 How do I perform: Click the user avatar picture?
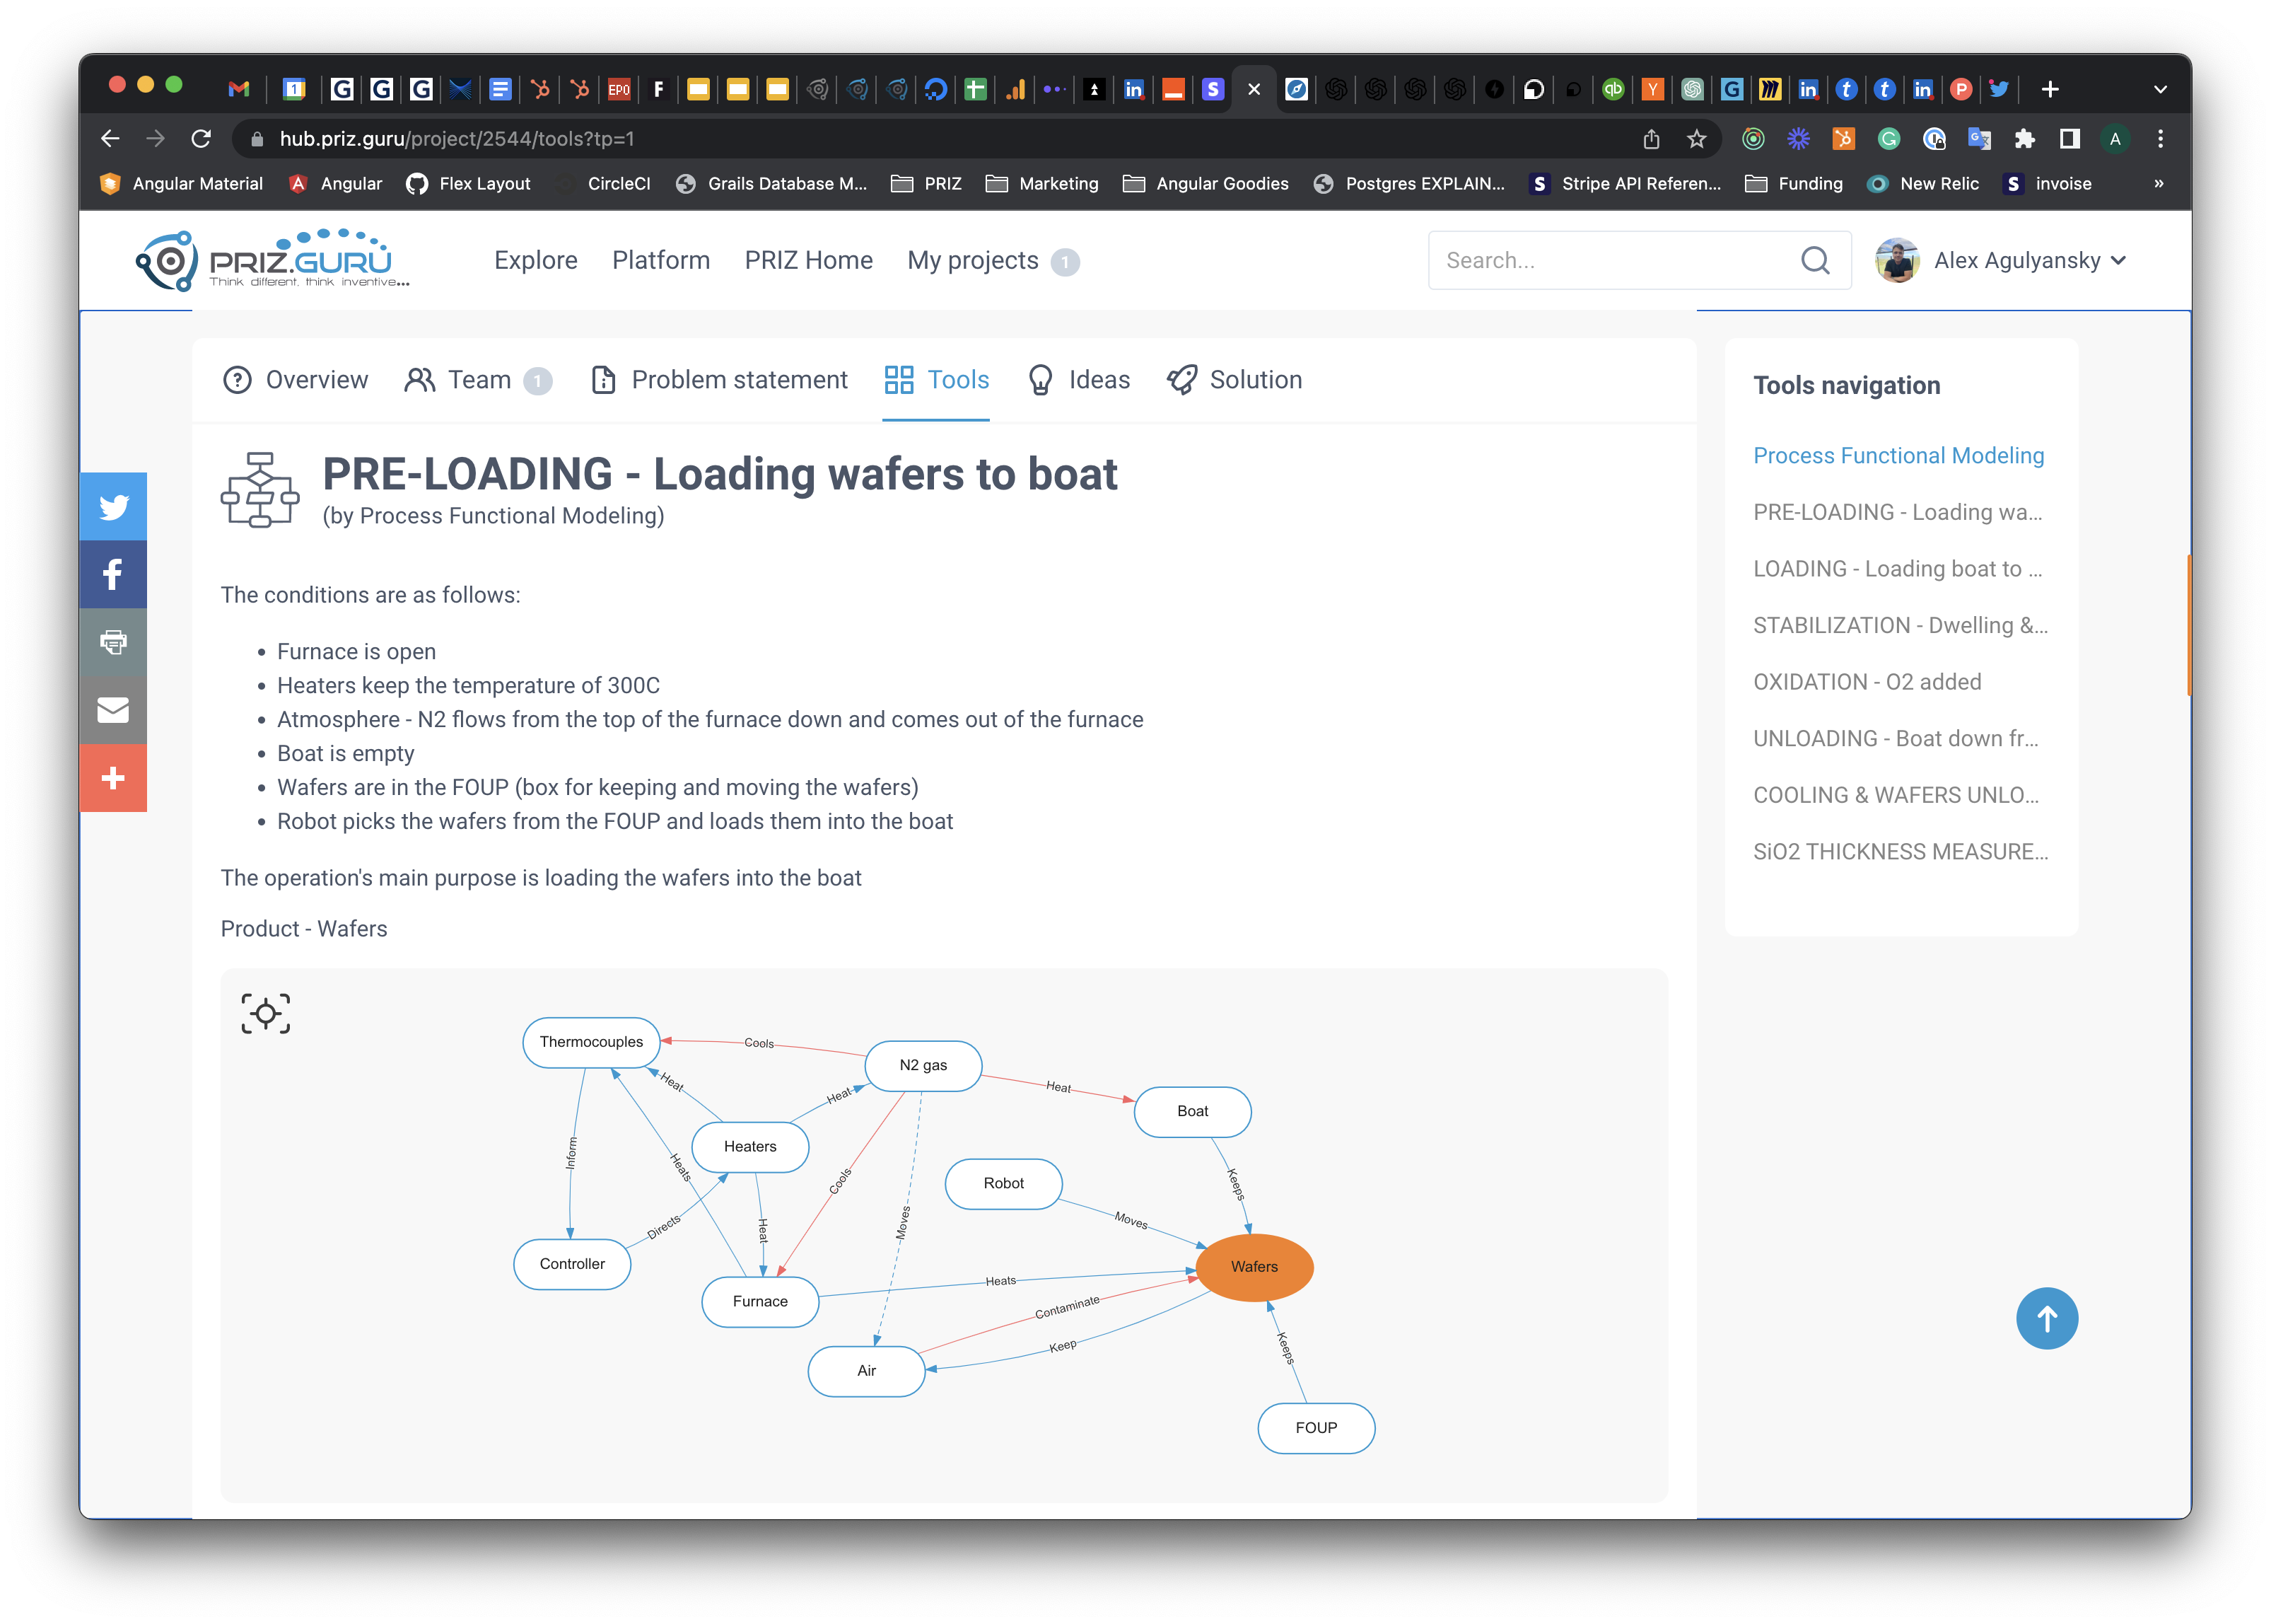(x=1896, y=261)
